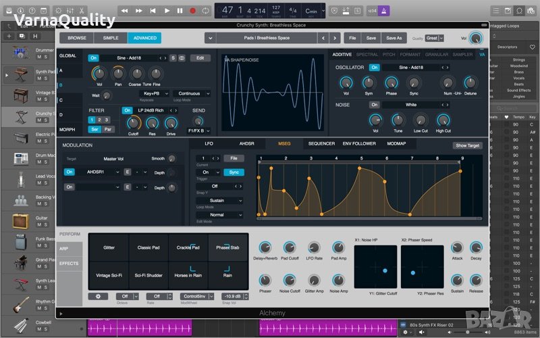
Task: Click the Save As button
Action: point(394,38)
